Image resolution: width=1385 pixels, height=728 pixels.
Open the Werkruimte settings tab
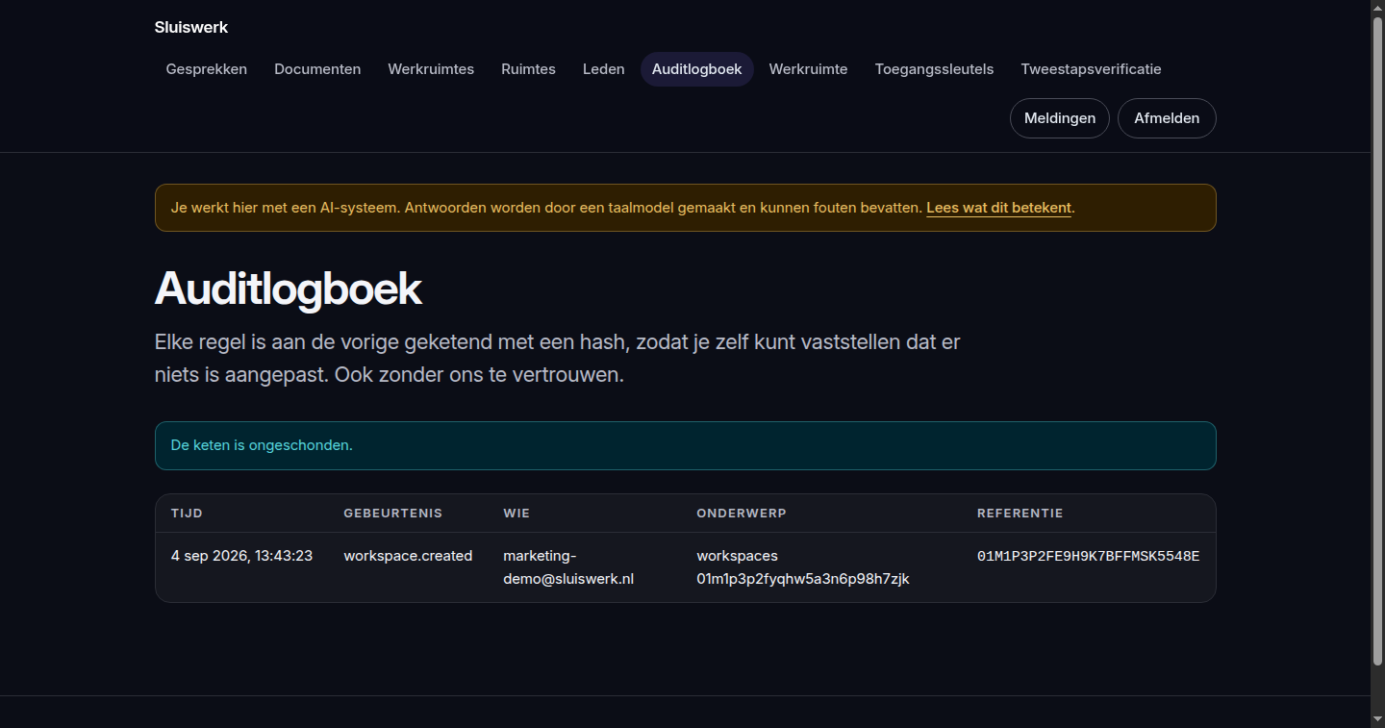[808, 69]
